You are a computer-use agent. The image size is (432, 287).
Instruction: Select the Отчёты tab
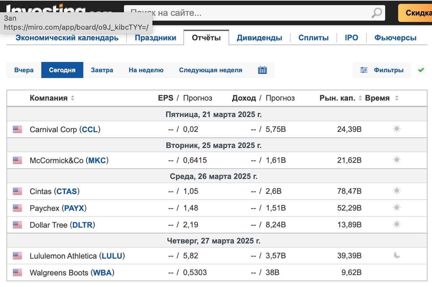206,38
